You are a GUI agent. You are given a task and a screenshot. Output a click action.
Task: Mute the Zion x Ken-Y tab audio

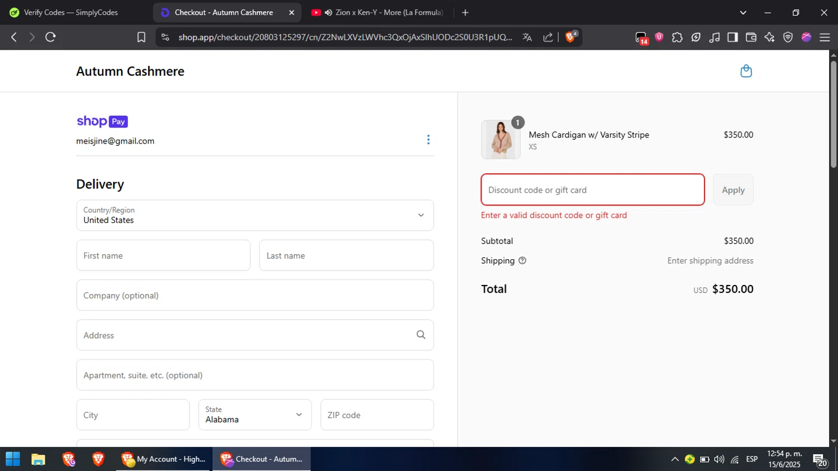click(328, 12)
